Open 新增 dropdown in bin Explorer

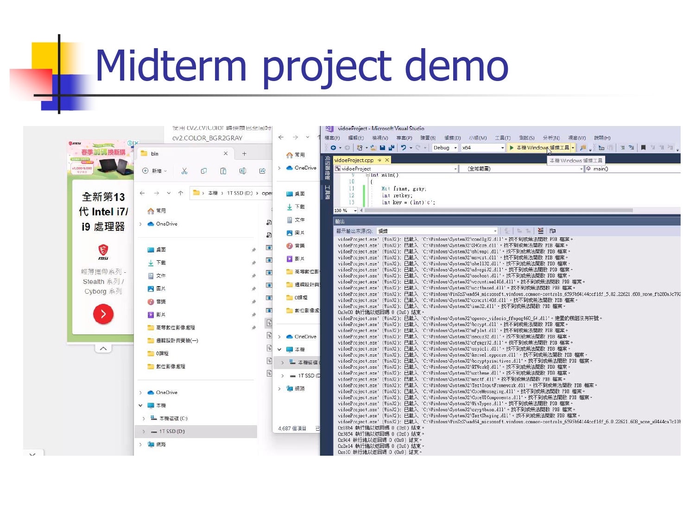(x=154, y=171)
